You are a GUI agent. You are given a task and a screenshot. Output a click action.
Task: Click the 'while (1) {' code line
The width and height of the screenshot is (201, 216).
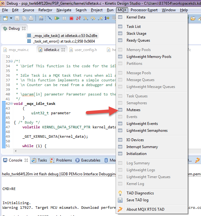click(x=34, y=146)
